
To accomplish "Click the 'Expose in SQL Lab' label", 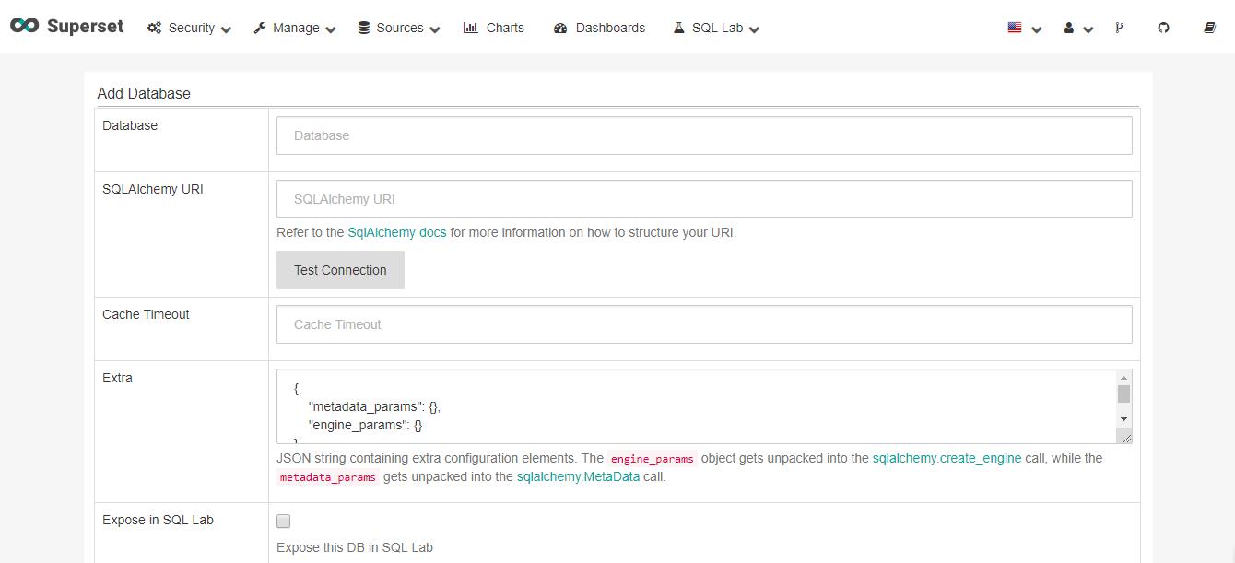I will pos(158,520).
